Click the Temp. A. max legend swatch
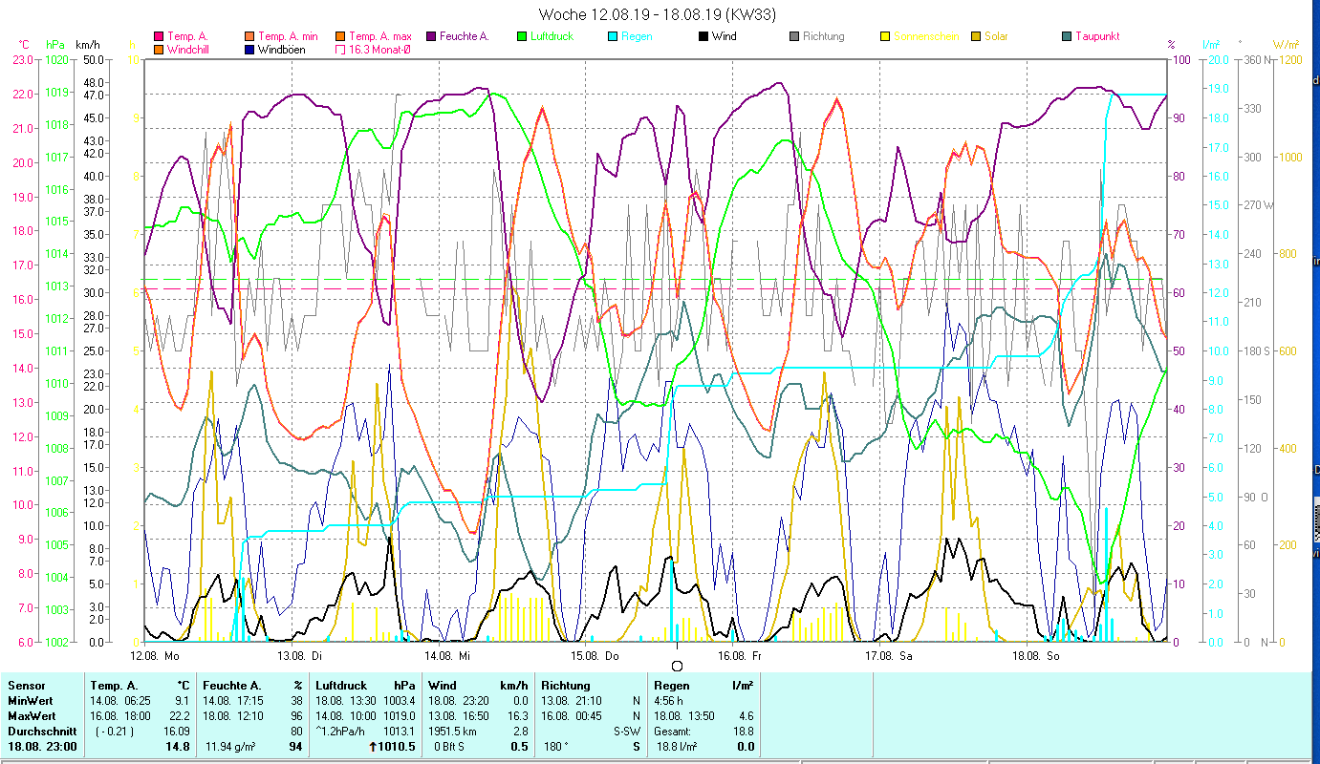This screenshot has height=764, width=1320. click(x=339, y=37)
